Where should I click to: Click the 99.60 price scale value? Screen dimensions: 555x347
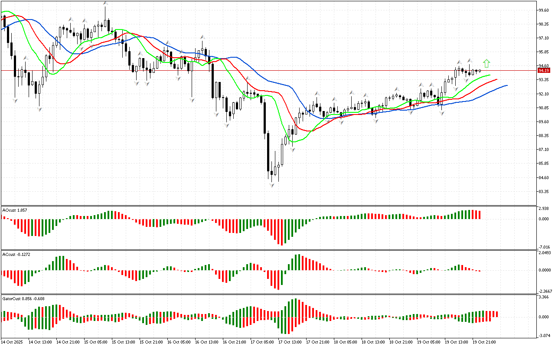[543, 10]
